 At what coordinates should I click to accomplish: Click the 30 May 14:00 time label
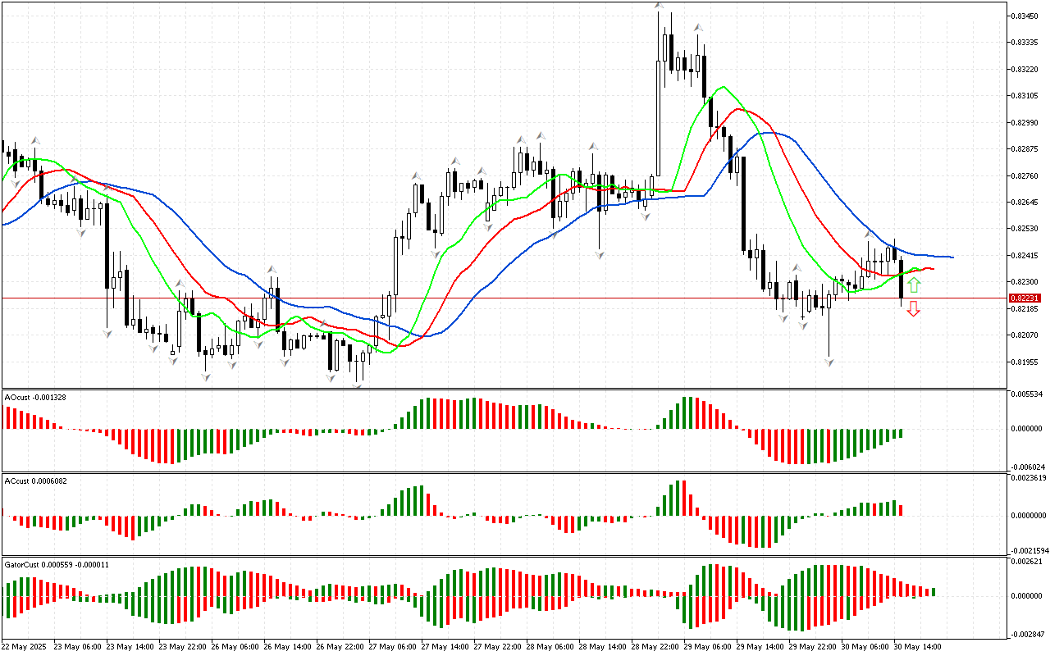point(917,646)
